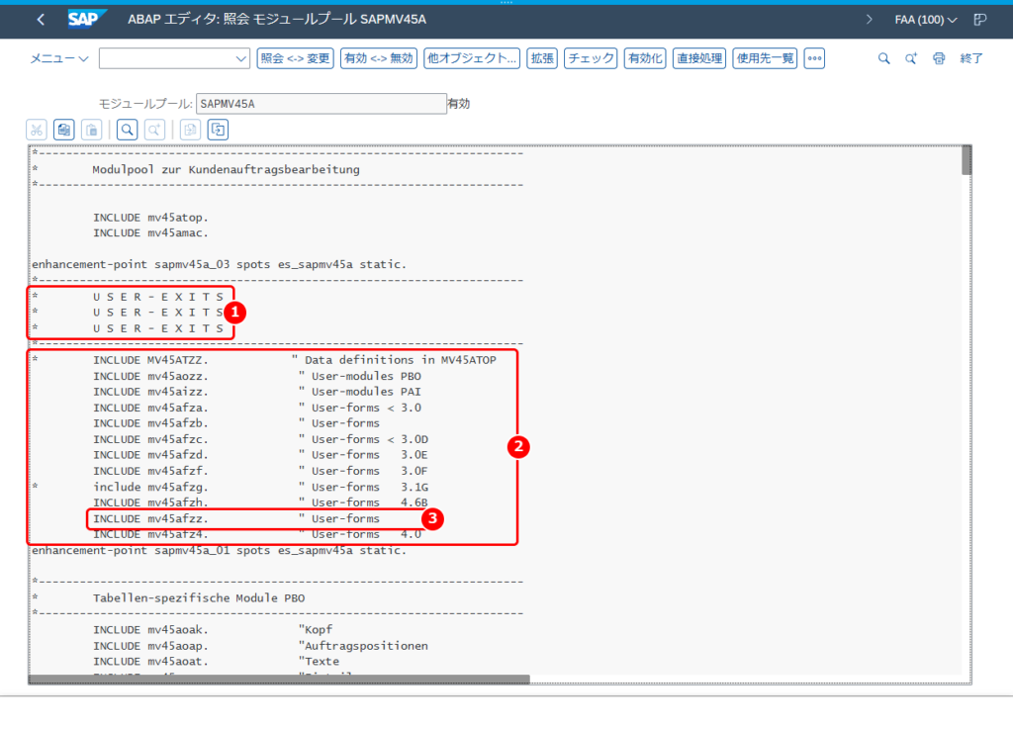Open the 使用先一覧 where-used list
The height and width of the screenshot is (729, 1013).
(765, 58)
